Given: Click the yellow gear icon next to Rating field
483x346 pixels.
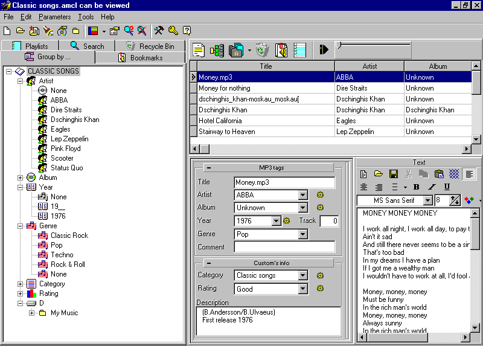Looking at the screenshot, I should point(321,289).
